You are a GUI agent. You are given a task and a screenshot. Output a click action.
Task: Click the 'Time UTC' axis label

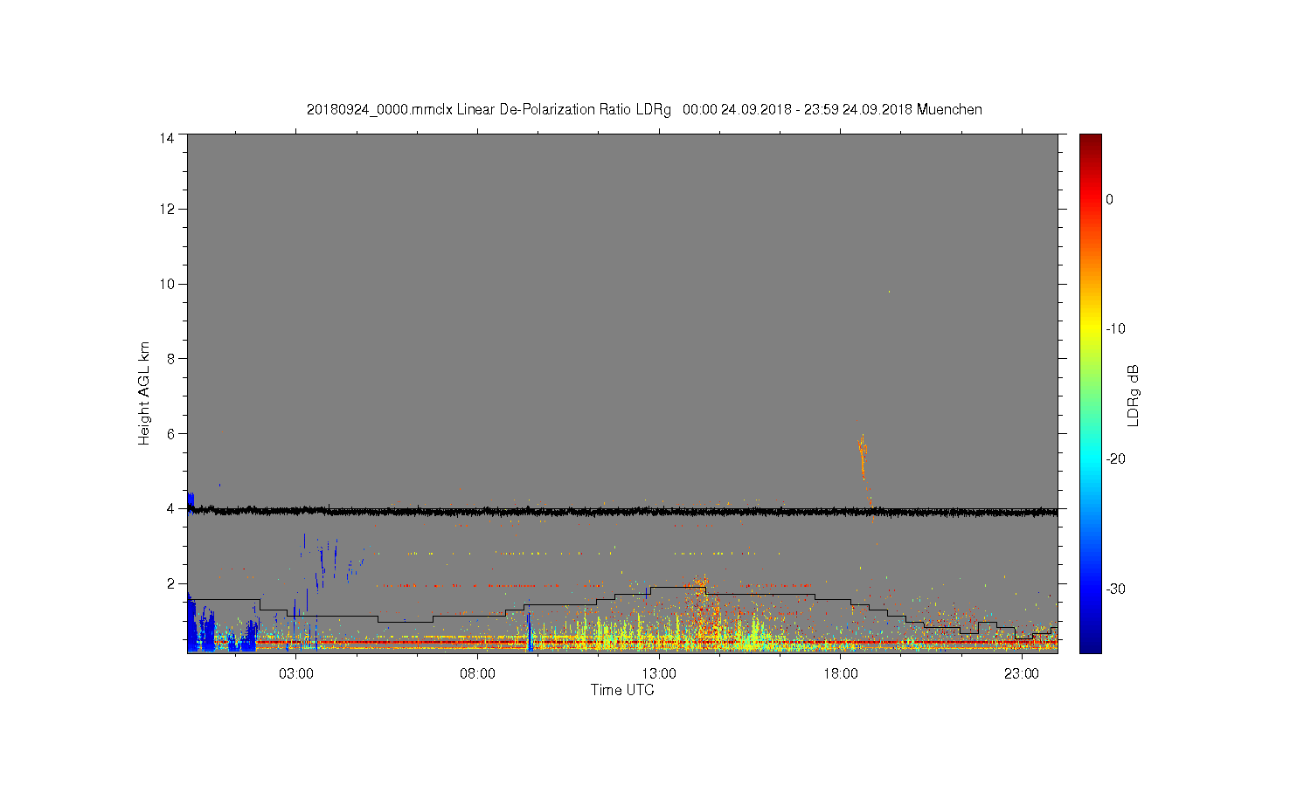[622, 690]
